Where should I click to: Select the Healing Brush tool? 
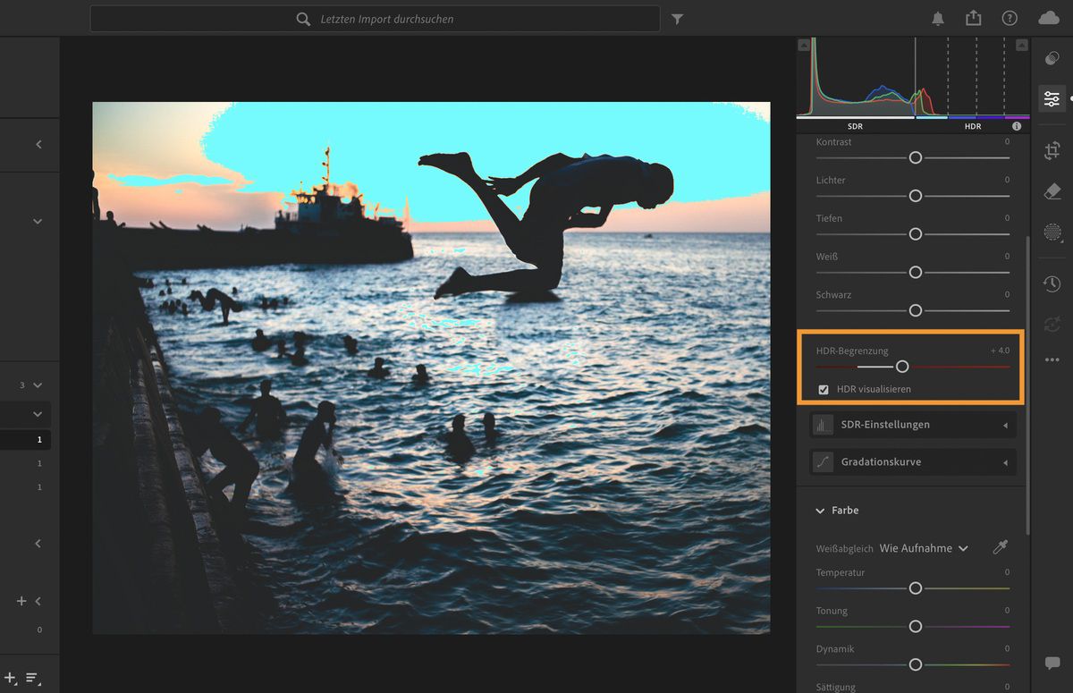click(1052, 191)
